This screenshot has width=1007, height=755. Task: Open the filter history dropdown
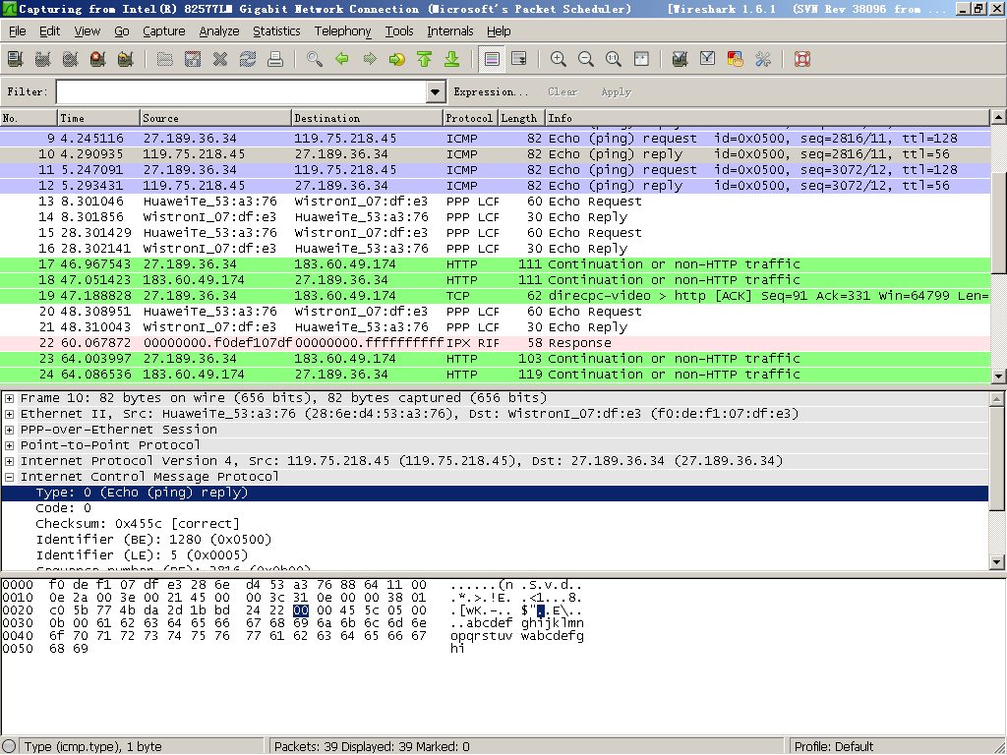pos(436,91)
